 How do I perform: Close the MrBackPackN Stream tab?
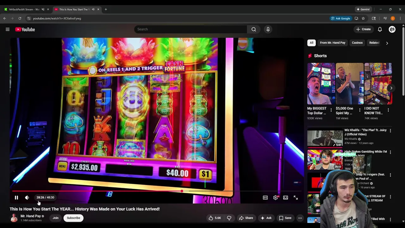pyautogui.click(x=48, y=9)
